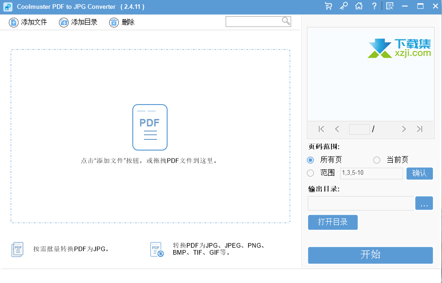Go to previous page in preview

click(x=337, y=129)
